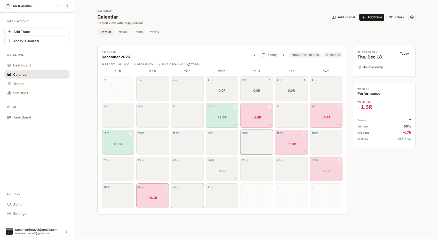This screenshot has height=239, width=438.
Task: Open Admin settings from the sidebar
Action: [18, 204]
